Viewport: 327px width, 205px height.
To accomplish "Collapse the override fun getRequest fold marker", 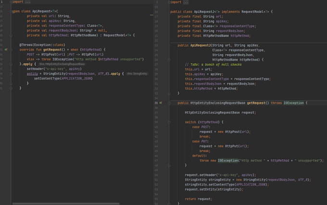I will (11, 50).
